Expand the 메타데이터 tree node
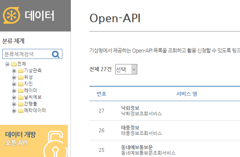The width and height of the screenshot is (240, 157). click(x=14, y=111)
